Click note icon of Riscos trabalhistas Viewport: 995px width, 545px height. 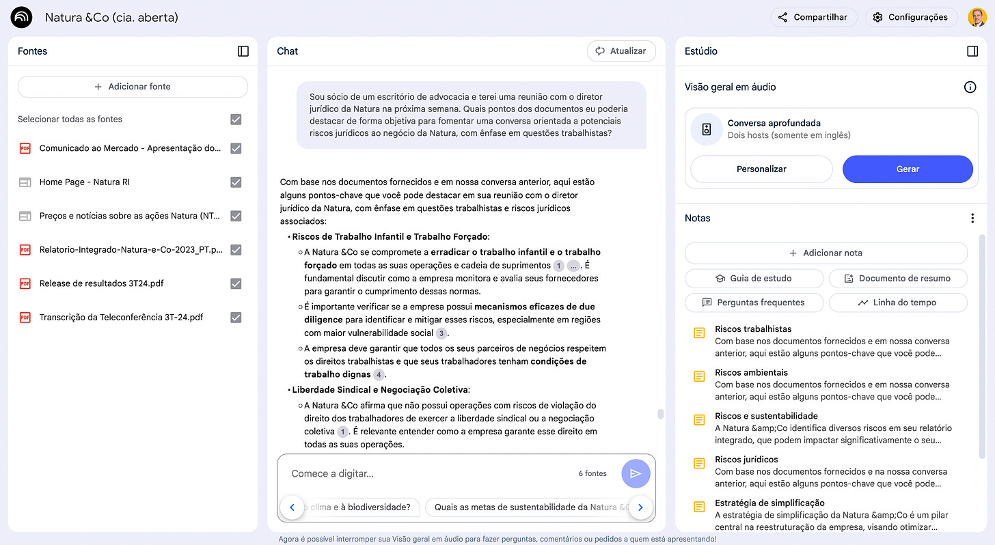coord(699,333)
